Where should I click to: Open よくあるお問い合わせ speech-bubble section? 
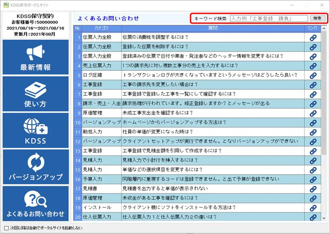(x=37, y=205)
